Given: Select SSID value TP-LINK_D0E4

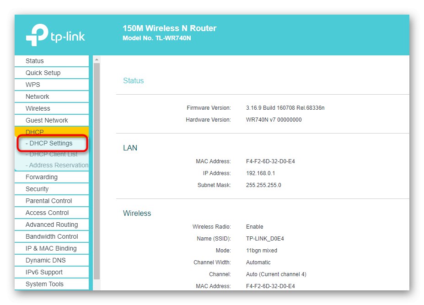Looking at the screenshot, I should [x=265, y=239].
